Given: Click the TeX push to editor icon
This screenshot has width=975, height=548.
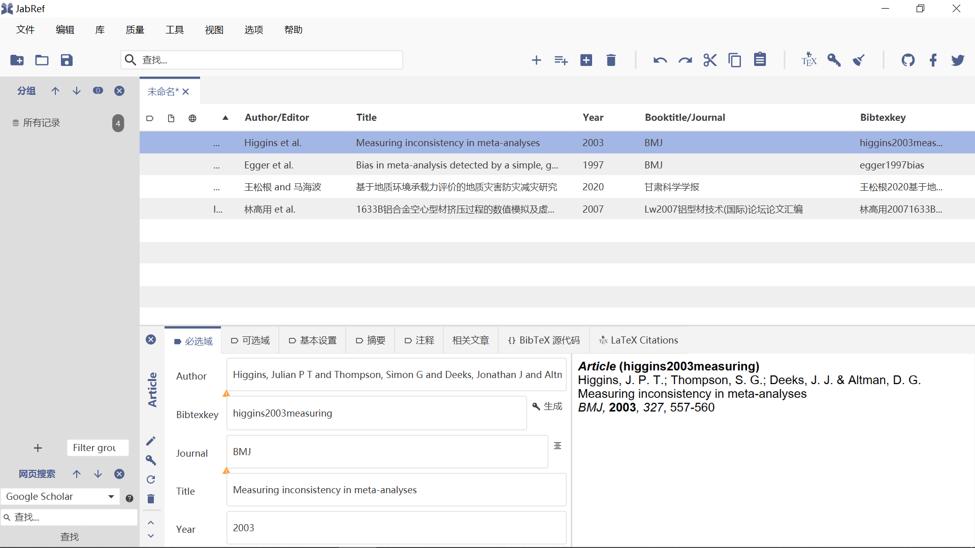Looking at the screenshot, I should [808, 60].
